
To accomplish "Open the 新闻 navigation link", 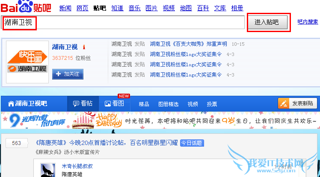I will 65,8.
